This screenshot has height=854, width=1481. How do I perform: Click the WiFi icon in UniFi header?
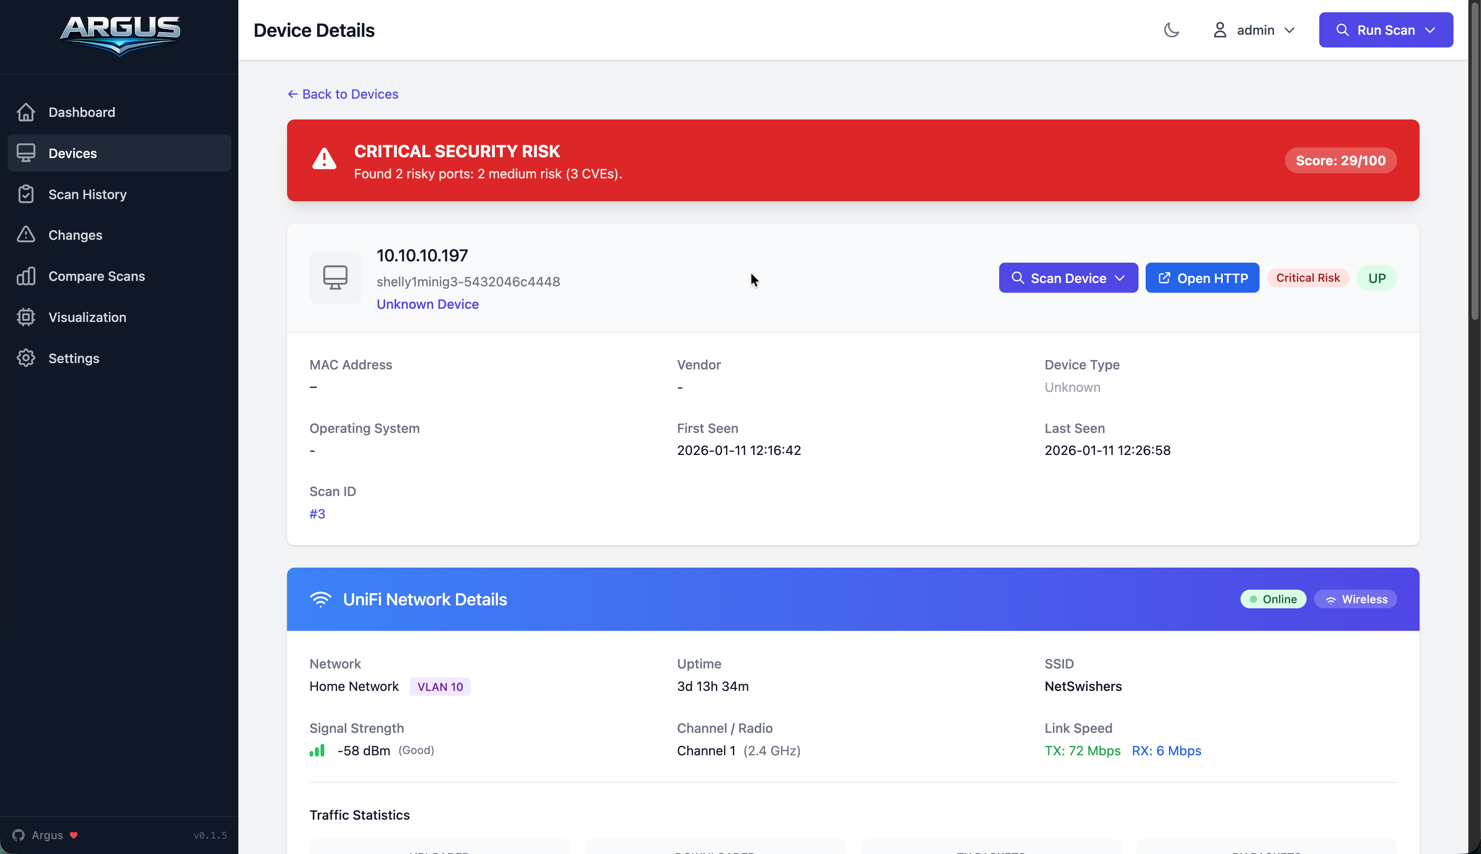[320, 599]
